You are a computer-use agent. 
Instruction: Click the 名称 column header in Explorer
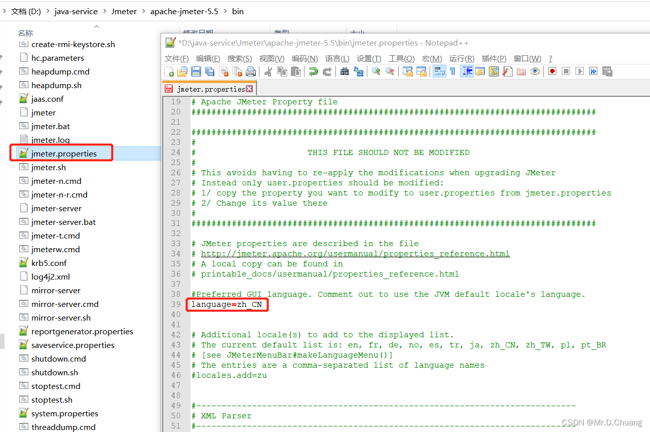point(25,33)
